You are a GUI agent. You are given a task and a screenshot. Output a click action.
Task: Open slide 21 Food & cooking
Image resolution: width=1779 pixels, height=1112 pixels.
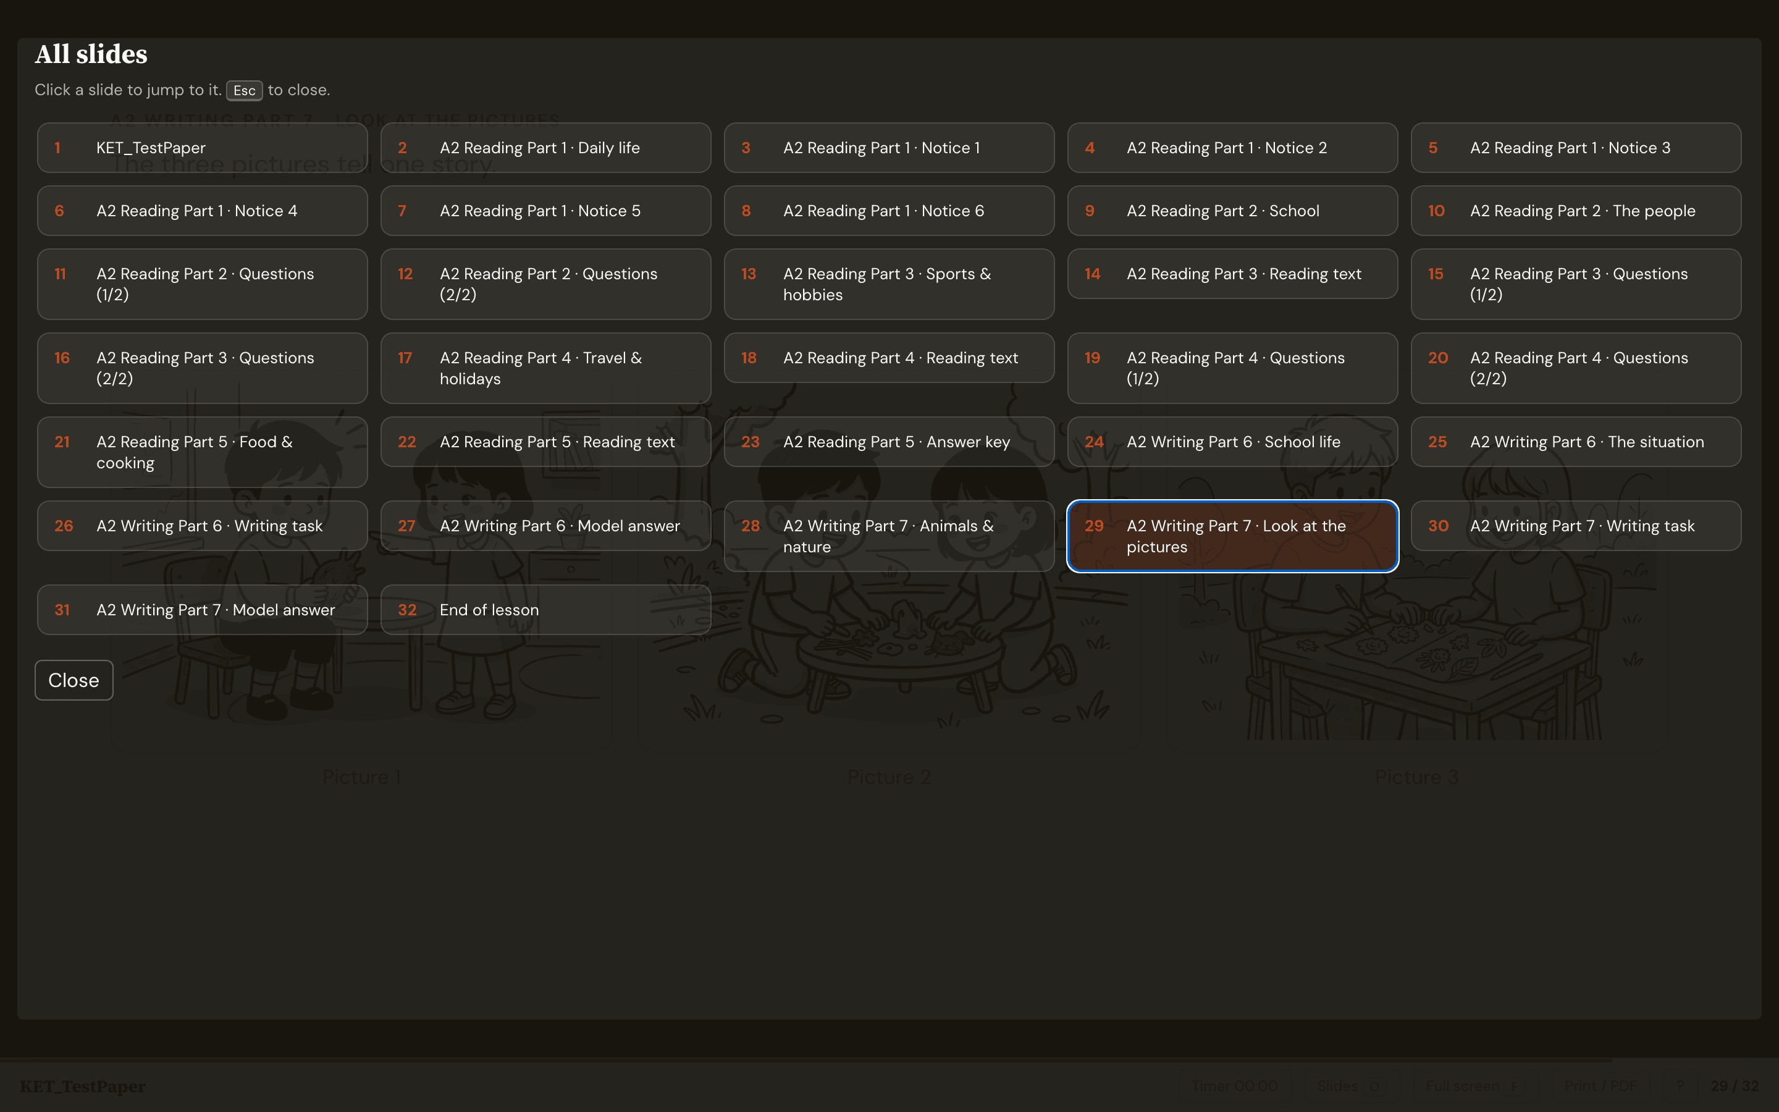point(202,452)
